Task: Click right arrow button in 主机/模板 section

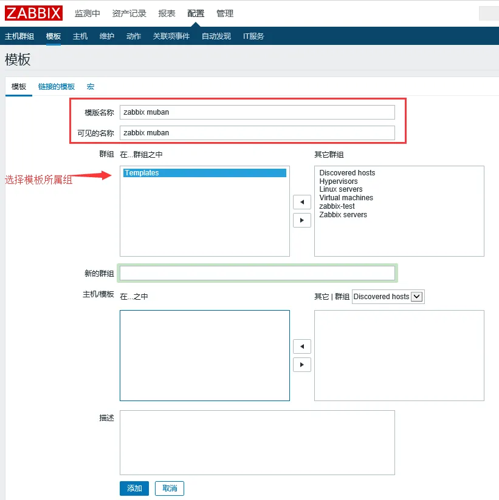Action: 302,365
